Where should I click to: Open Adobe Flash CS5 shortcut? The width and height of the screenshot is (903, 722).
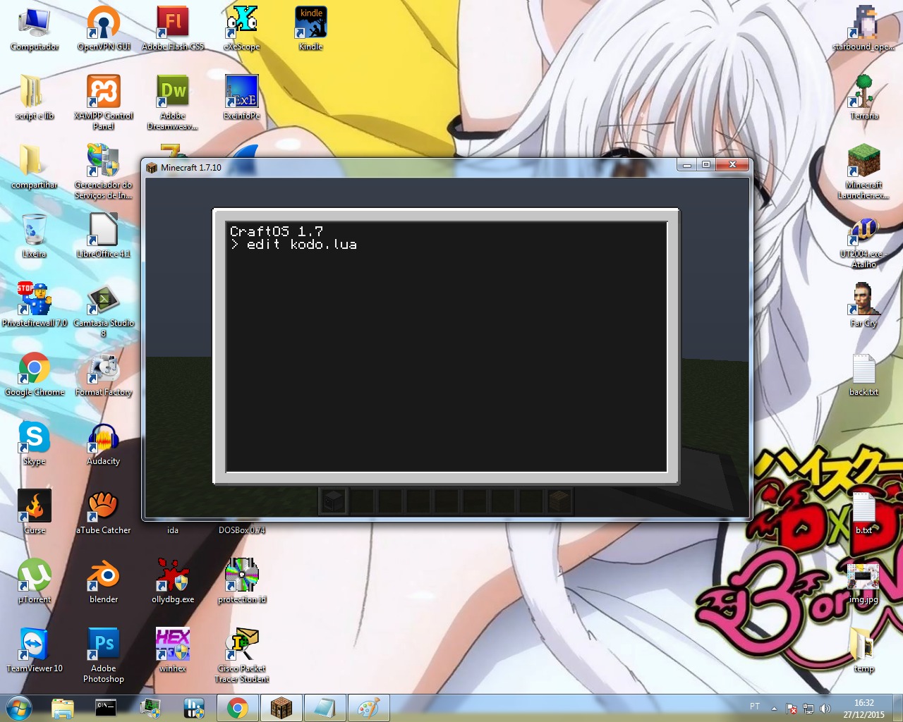point(173,28)
